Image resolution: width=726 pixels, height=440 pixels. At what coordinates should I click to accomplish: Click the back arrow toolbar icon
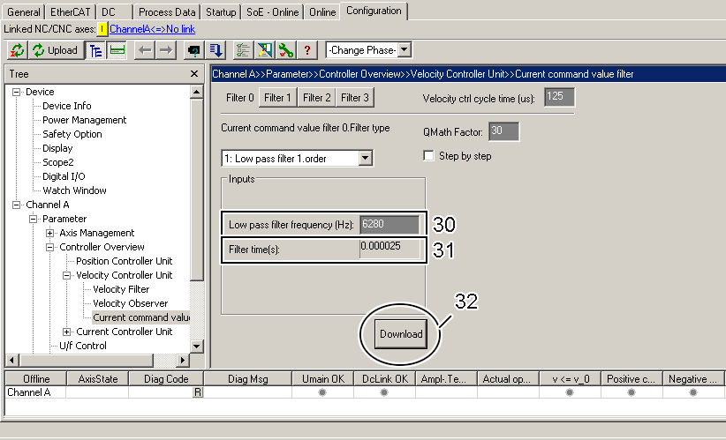tap(145, 50)
